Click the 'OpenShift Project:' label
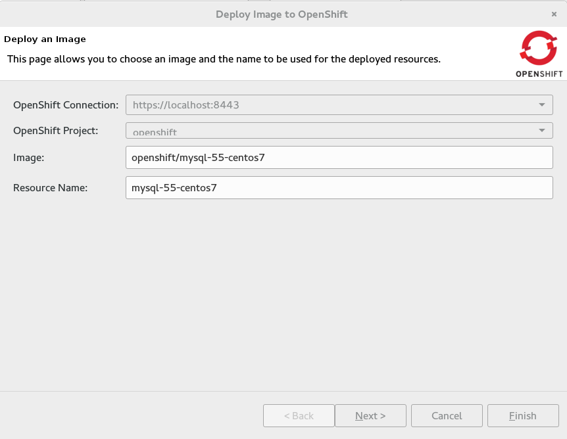The height and width of the screenshot is (439, 567). click(x=56, y=130)
